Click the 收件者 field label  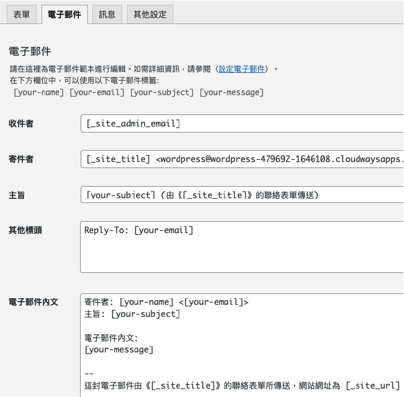pos(21,123)
